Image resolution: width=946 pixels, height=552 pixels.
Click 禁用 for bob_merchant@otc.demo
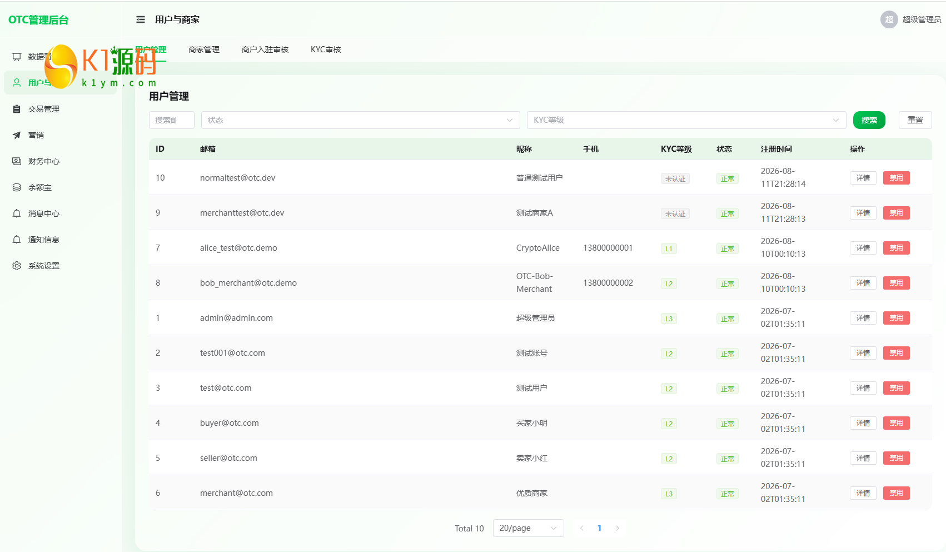coord(897,283)
